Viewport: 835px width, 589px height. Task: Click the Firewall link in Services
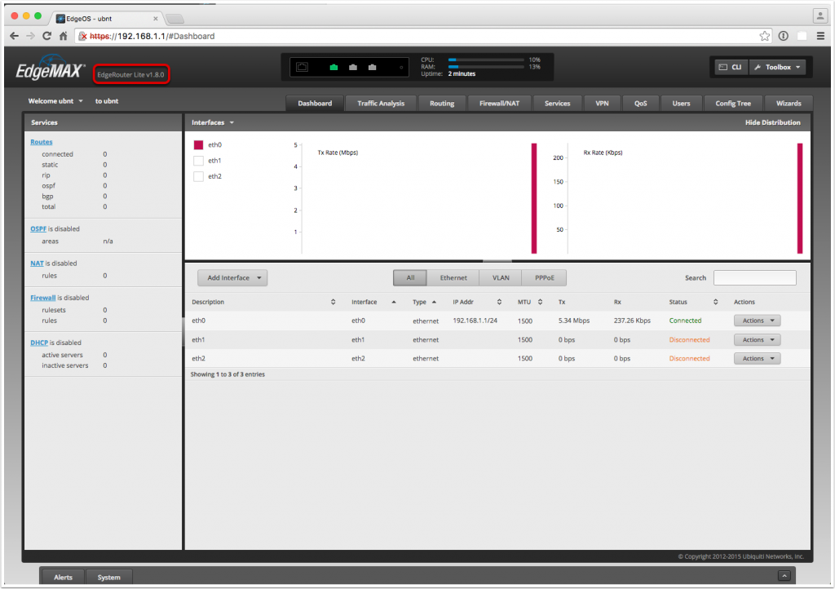42,299
